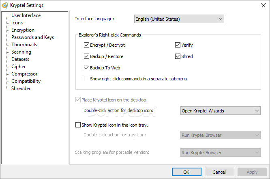Viewport: 270px width, 179px height.
Task: Open portable version starting program dropdown
Action: (x=221, y=153)
